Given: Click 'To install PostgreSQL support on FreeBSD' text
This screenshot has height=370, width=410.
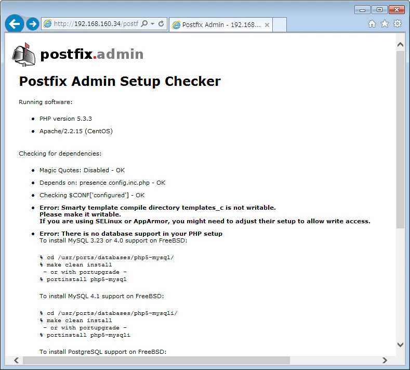Looking at the screenshot, I should [103, 352].
